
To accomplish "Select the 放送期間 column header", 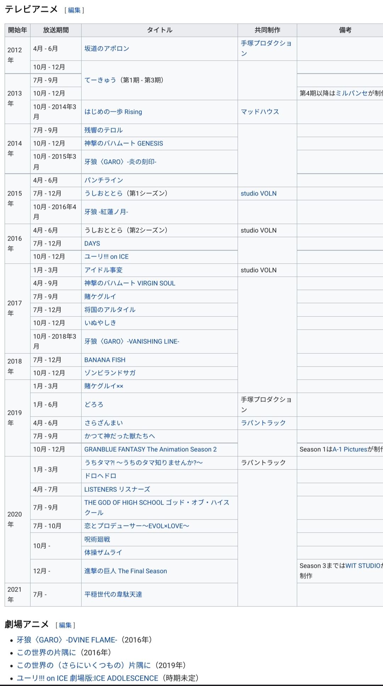I will (x=56, y=30).
